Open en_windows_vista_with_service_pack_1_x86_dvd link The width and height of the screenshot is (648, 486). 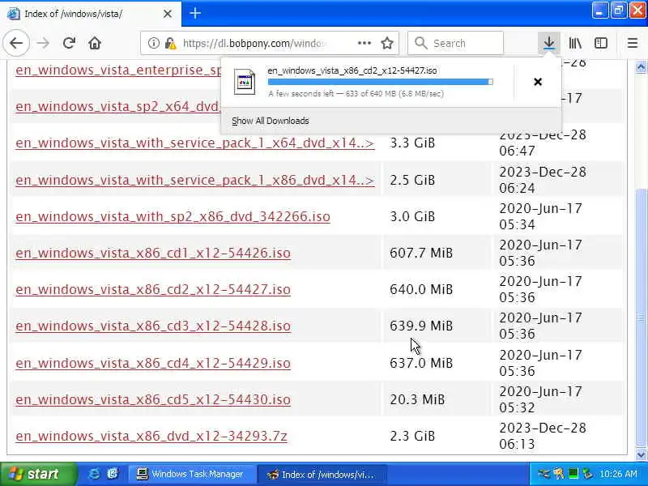pos(195,180)
